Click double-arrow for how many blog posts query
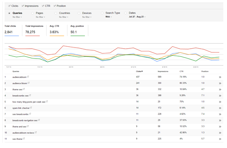The width and height of the screenshot is (227, 148). tap(220, 102)
